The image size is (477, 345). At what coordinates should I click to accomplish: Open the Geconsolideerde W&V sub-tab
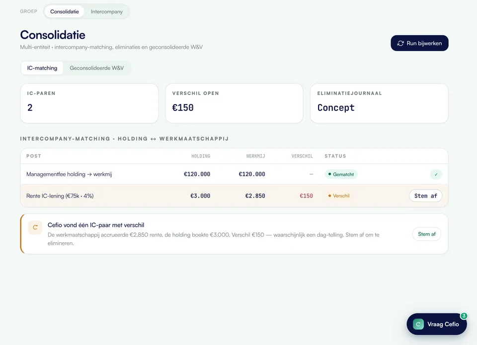point(97,68)
